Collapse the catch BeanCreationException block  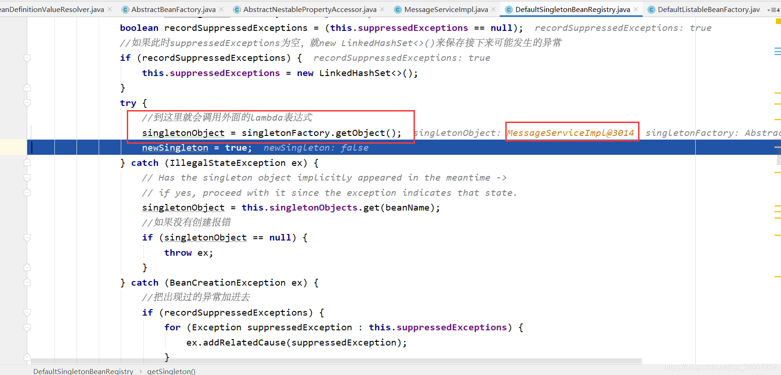click(27, 282)
